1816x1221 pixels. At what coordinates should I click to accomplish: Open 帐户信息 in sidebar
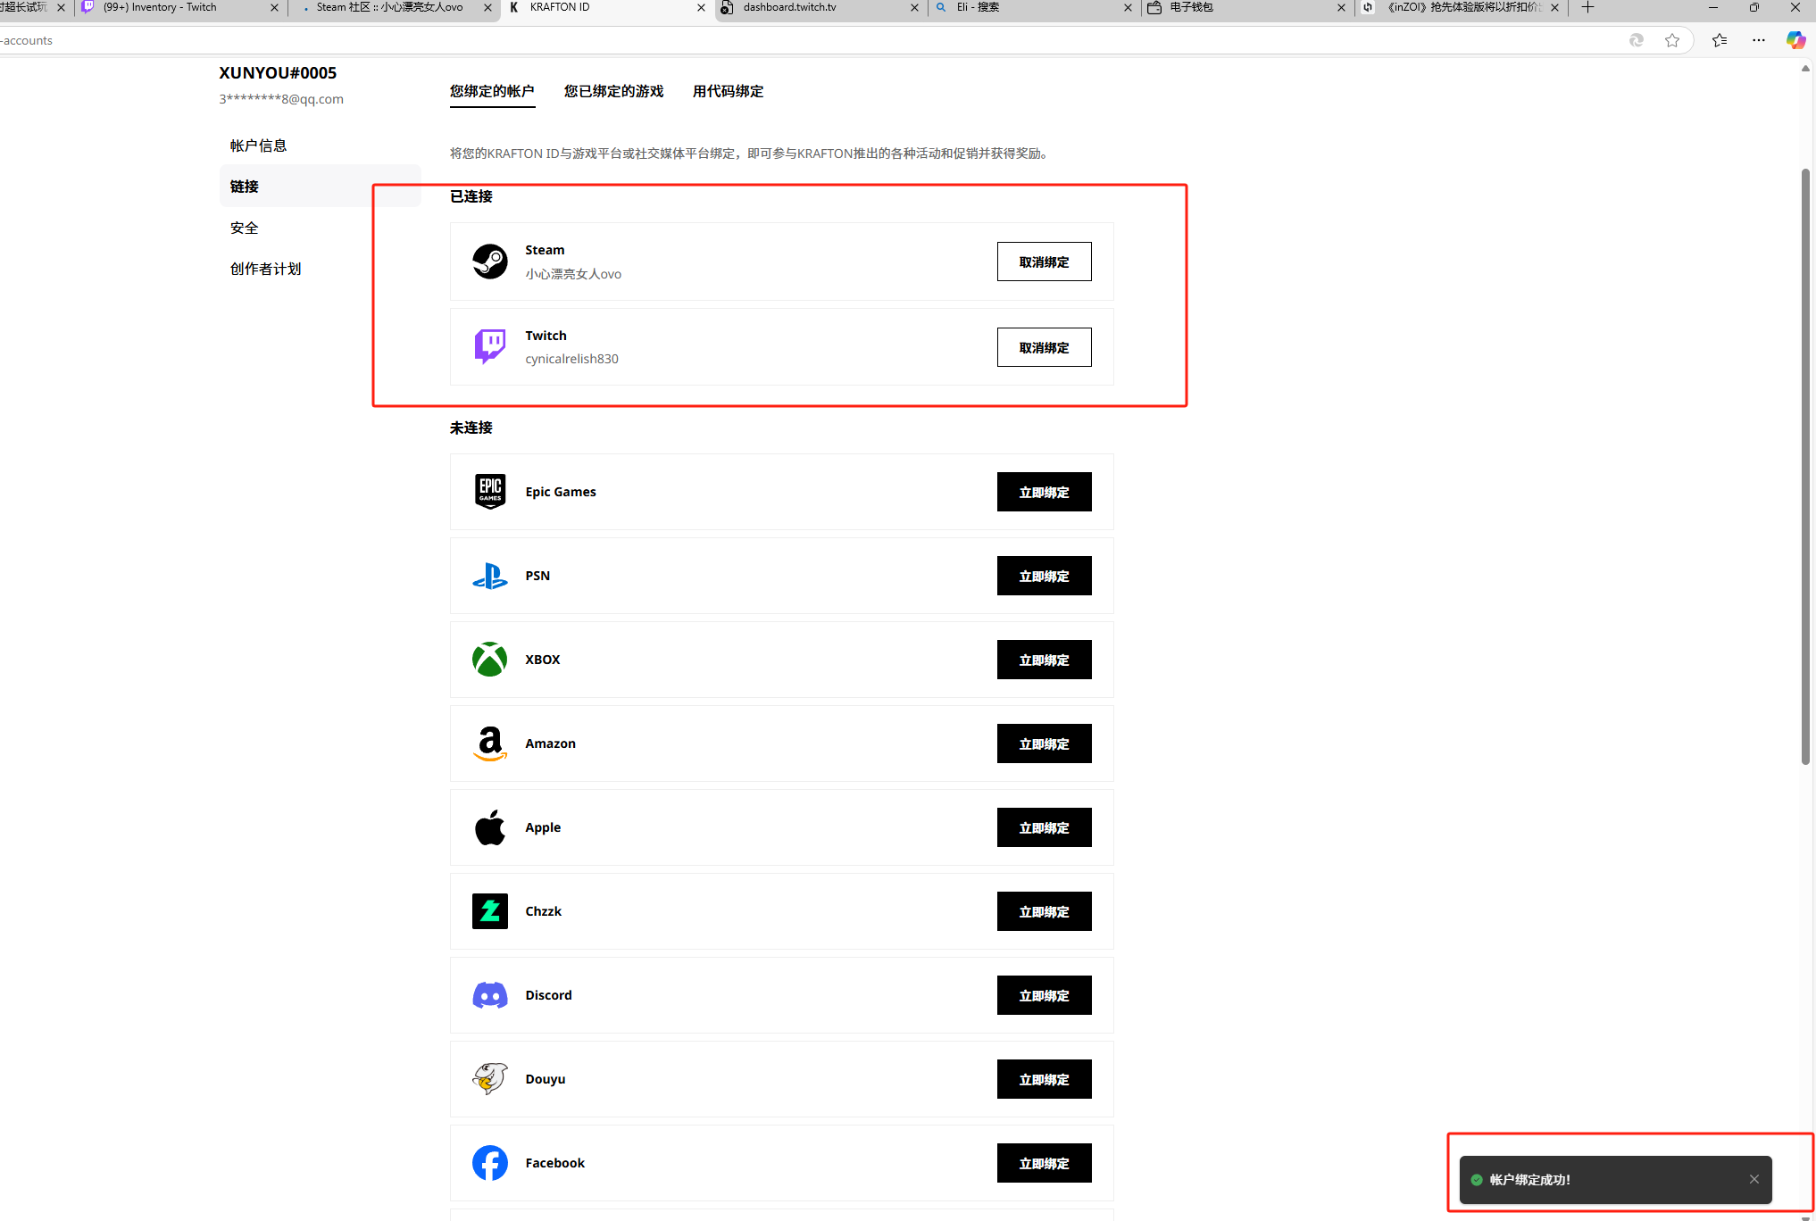[x=320, y=145]
